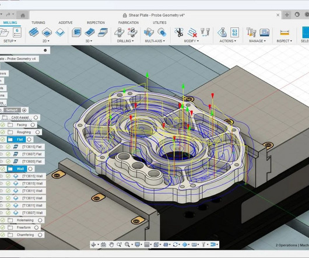Open the Machine Library icon
The image size is (309, 258).
(265, 32)
